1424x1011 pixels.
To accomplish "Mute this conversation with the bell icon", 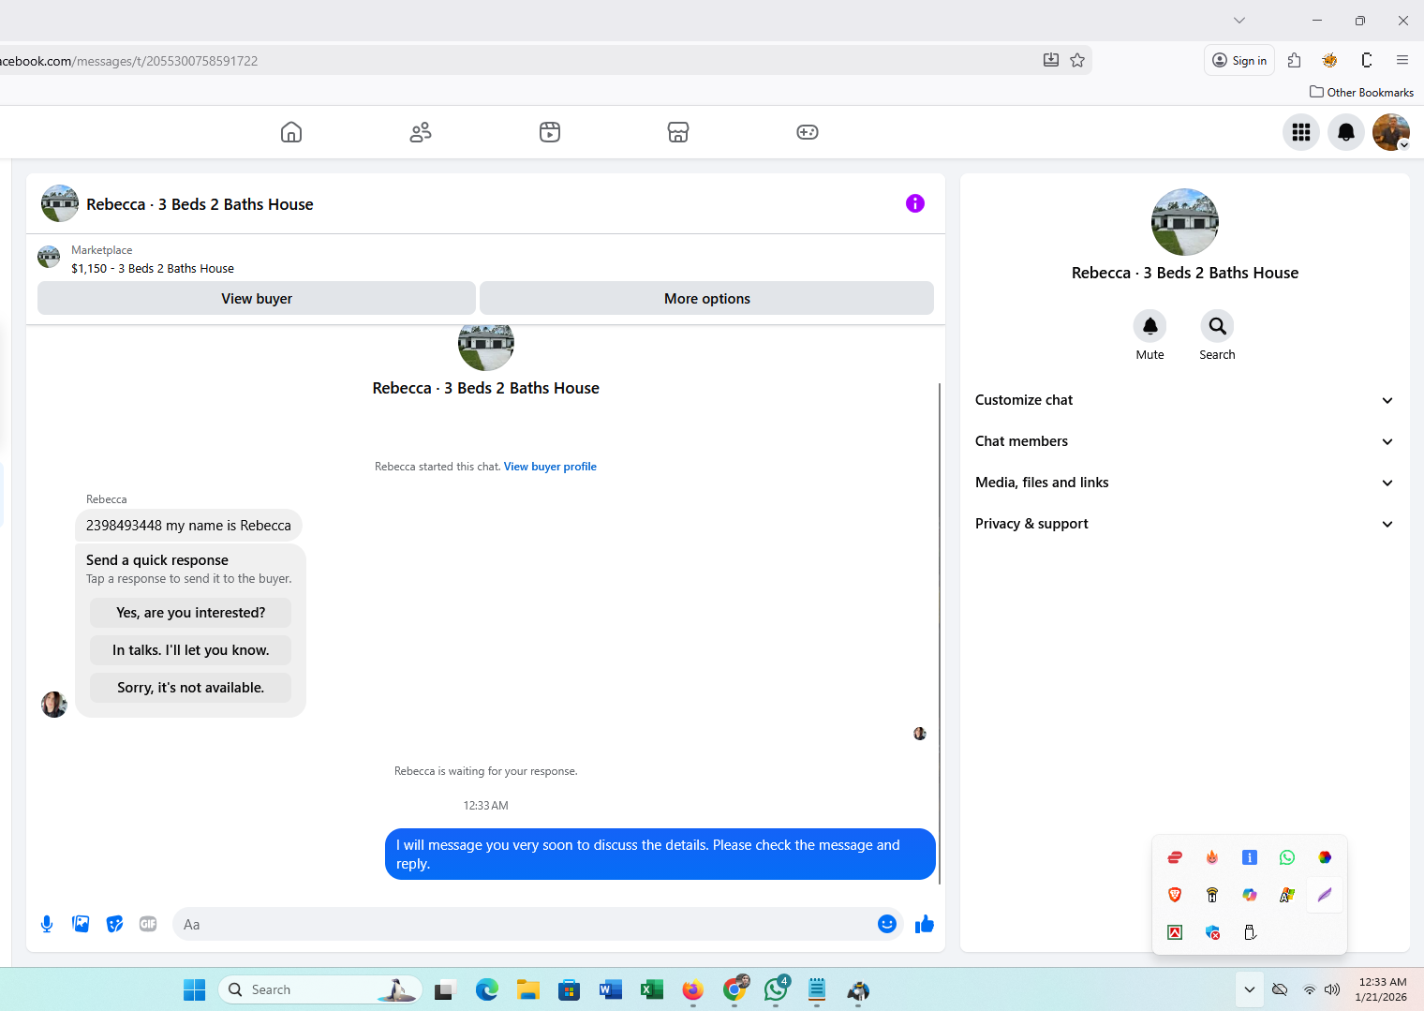I will 1150,326.
